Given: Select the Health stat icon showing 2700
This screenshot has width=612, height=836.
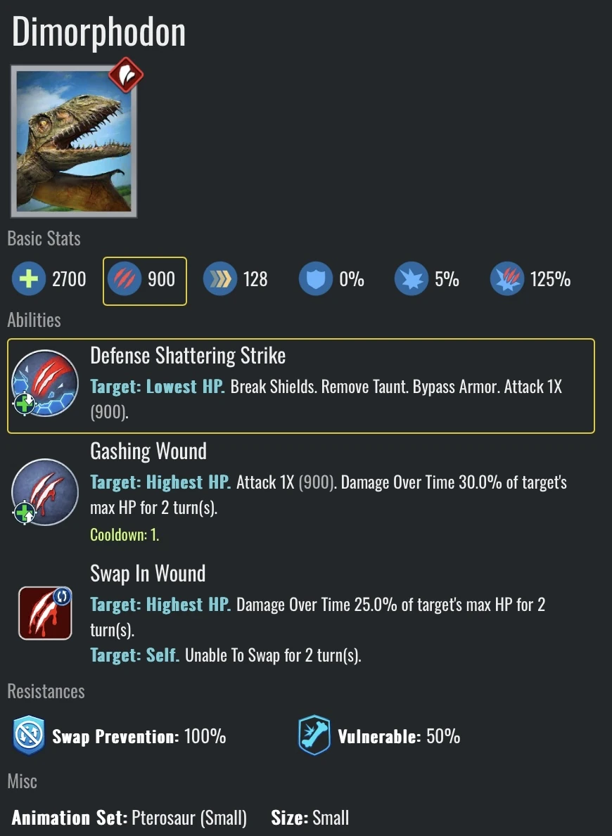Looking at the screenshot, I should click(29, 278).
